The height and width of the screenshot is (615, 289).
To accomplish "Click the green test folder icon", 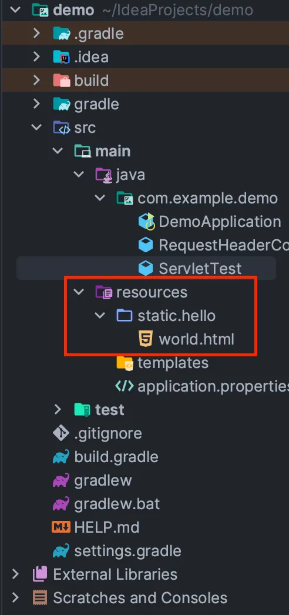I will tap(82, 410).
